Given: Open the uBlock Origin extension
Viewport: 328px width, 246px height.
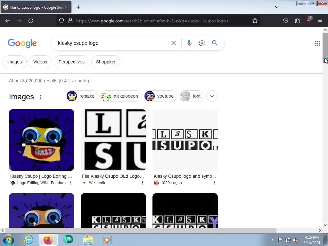Looking at the screenshot, I should point(309,20).
